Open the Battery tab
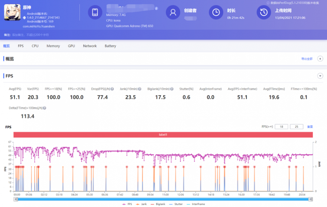The height and width of the screenshot is (207, 327). point(110,46)
